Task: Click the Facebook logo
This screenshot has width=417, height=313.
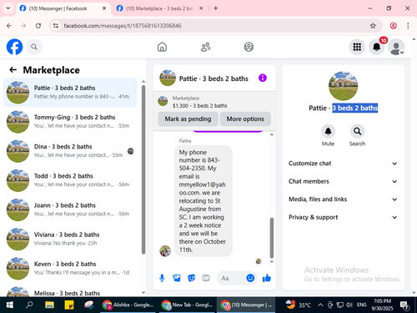Action: (14, 47)
